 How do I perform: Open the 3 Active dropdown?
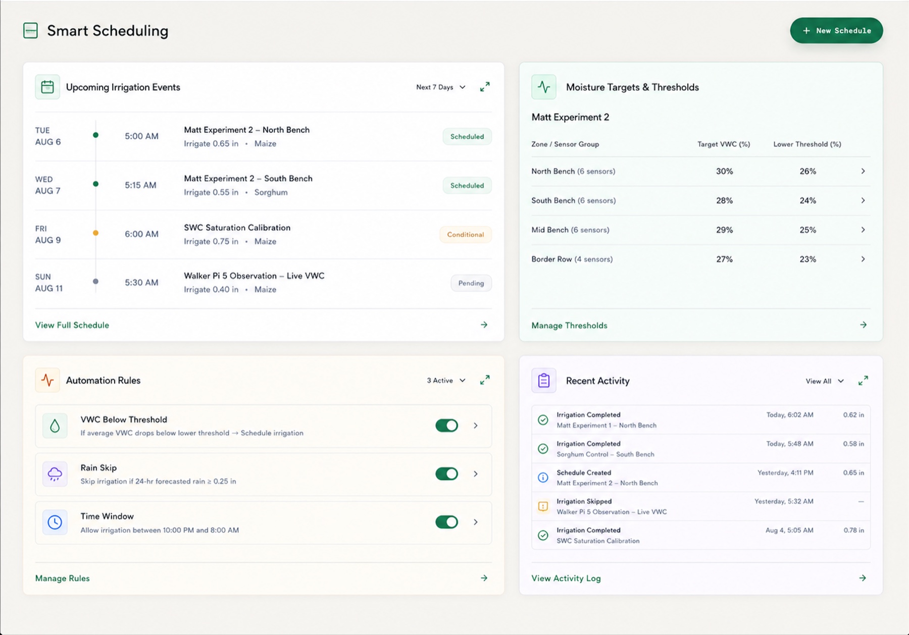(x=446, y=381)
